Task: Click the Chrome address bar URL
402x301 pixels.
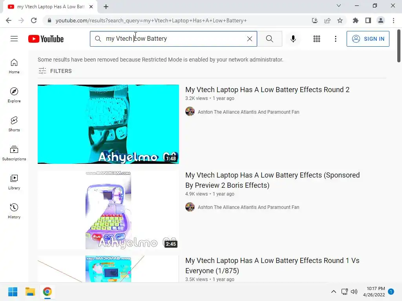Action: click(151, 20)
